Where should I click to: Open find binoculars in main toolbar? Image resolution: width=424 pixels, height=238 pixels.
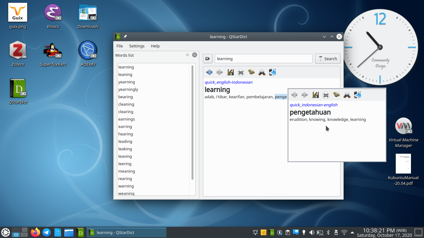[262, 72]
